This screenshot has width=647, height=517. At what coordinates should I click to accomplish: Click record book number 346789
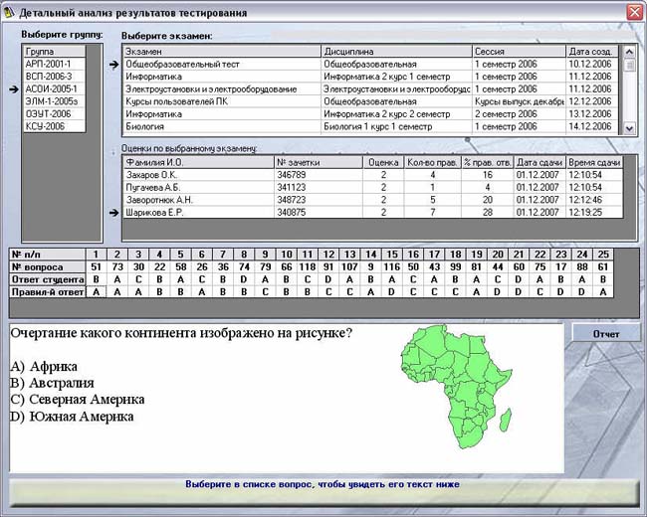coord(319,175)
